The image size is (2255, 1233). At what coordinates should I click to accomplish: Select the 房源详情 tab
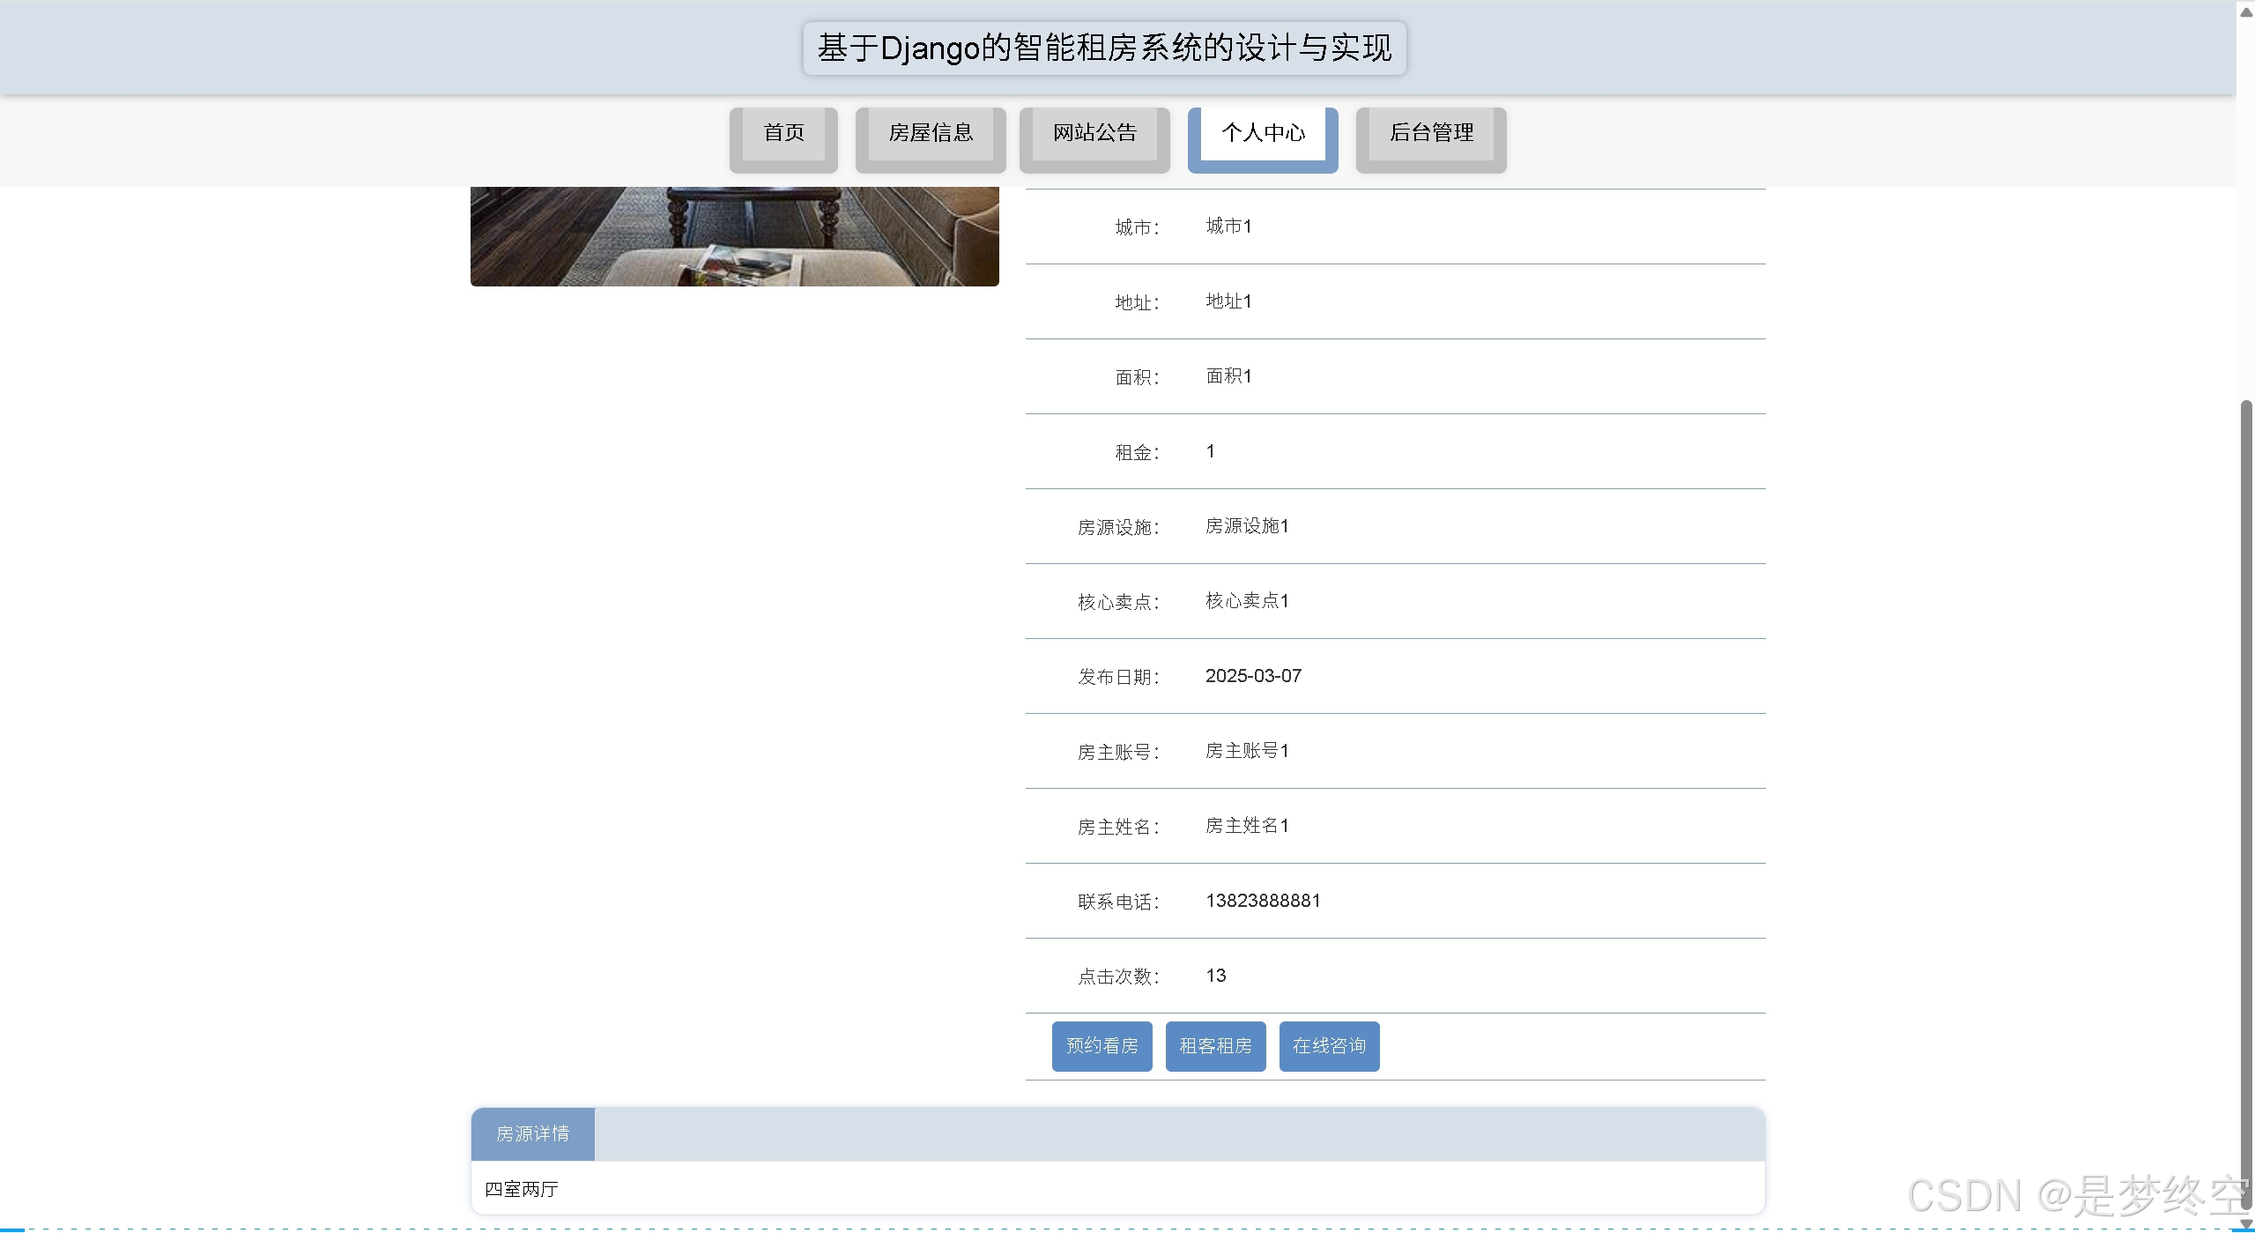(x=533, y=1134)
